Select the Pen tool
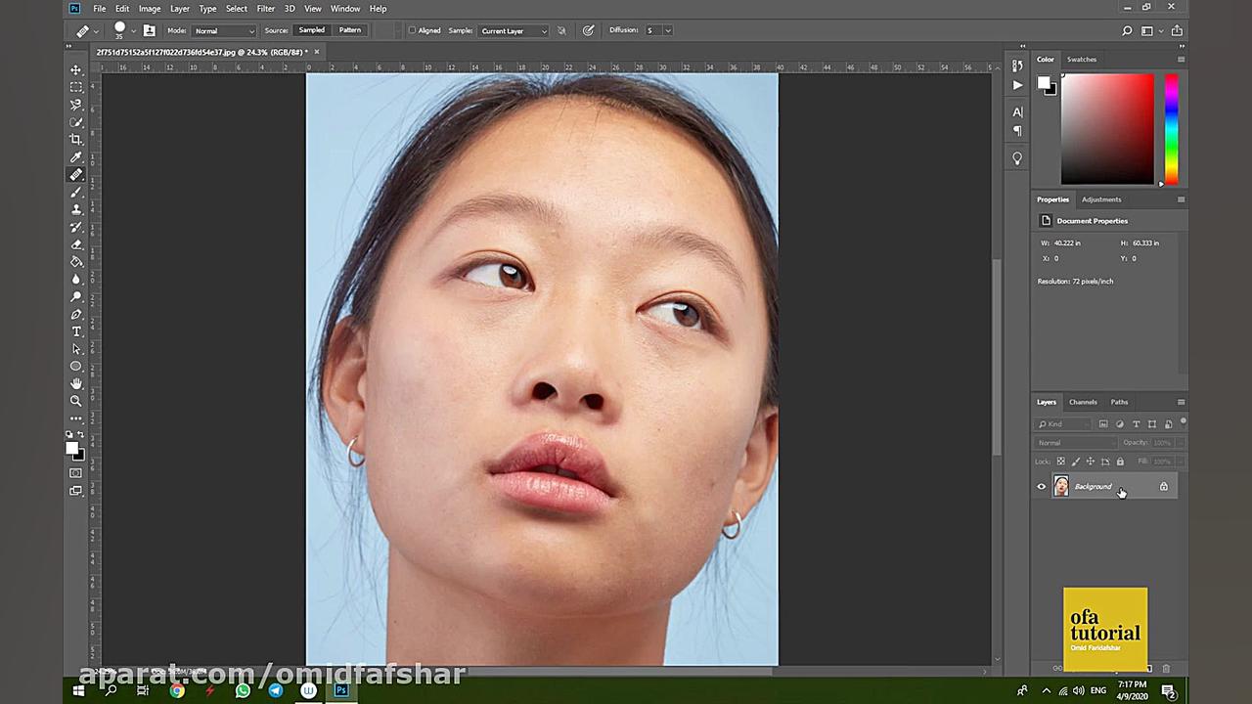The height and width of the screenshot is (704, 1252). tap(76, 314)
